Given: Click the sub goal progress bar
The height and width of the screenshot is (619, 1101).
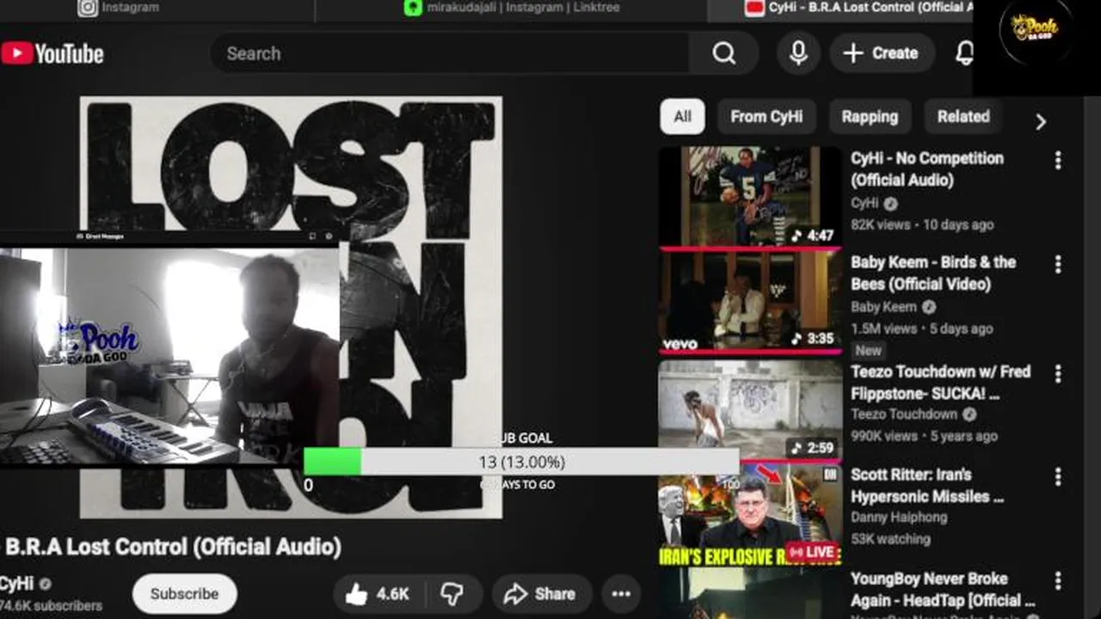Looking at the screenshot, I should click(x=521, y=462).
